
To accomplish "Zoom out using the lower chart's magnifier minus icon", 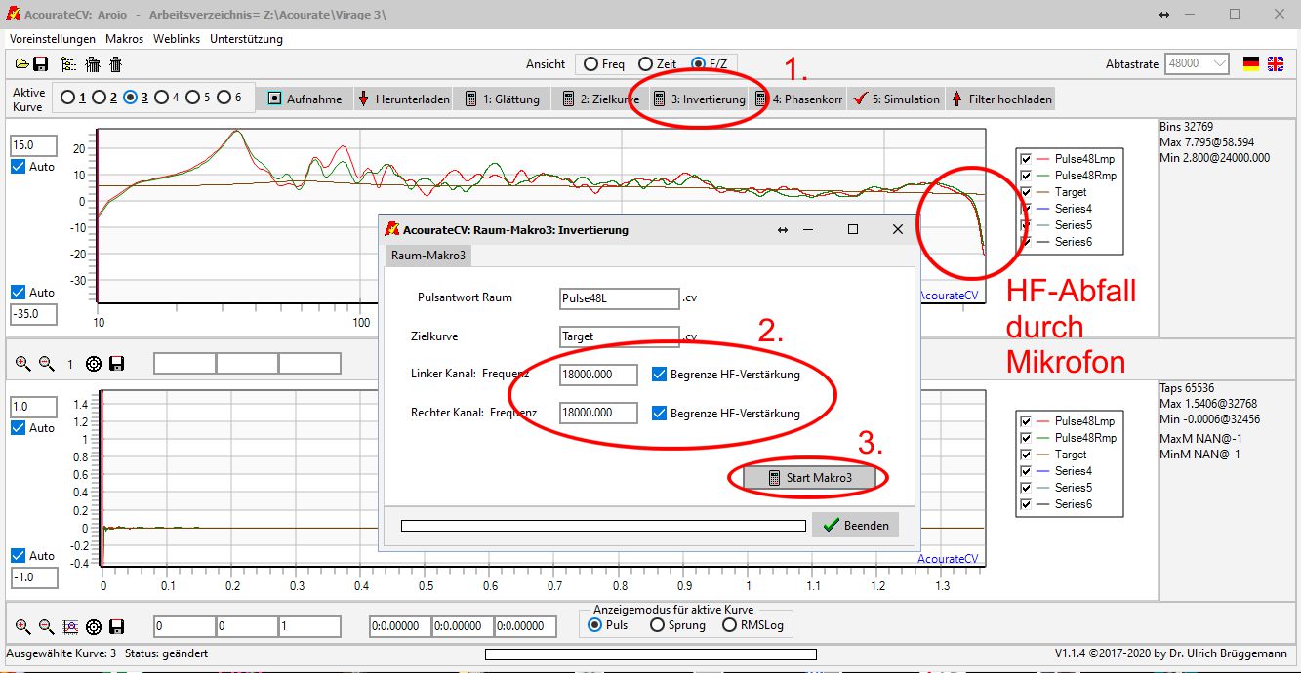I will click(46, 626).
